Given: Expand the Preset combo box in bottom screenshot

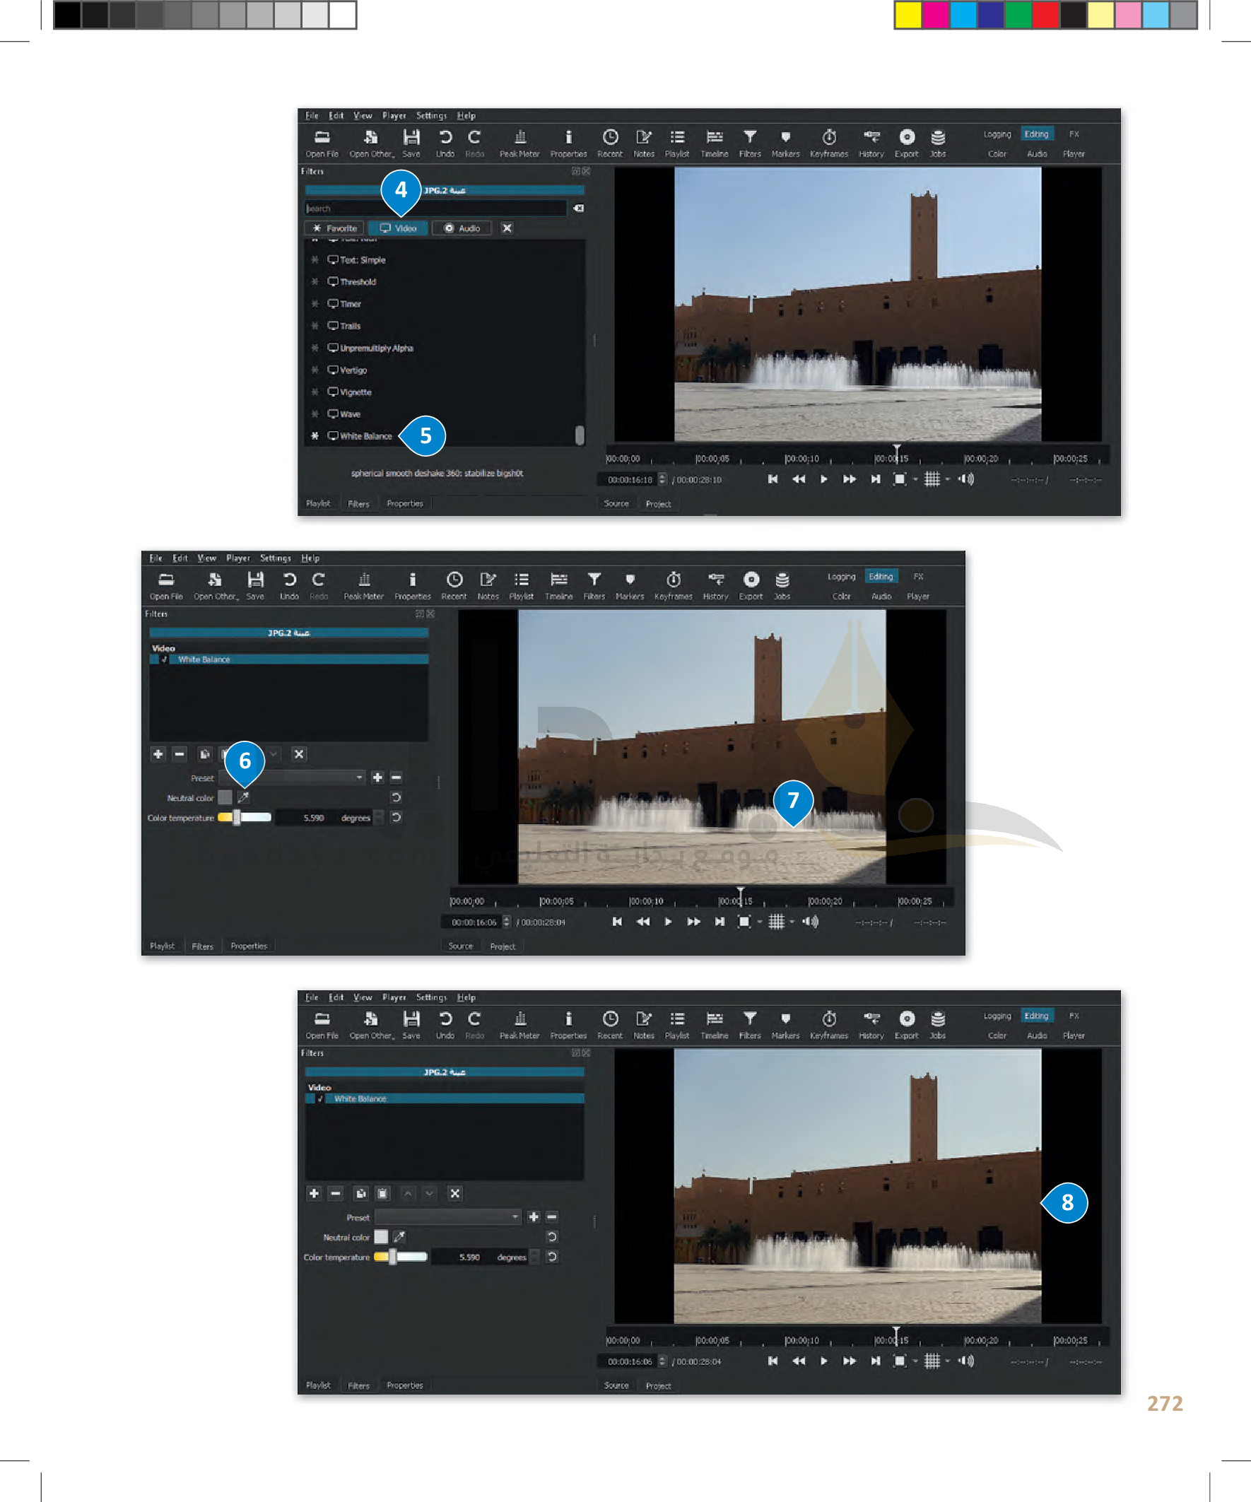Looking at the screenshot, I should tap(447, 1216).
